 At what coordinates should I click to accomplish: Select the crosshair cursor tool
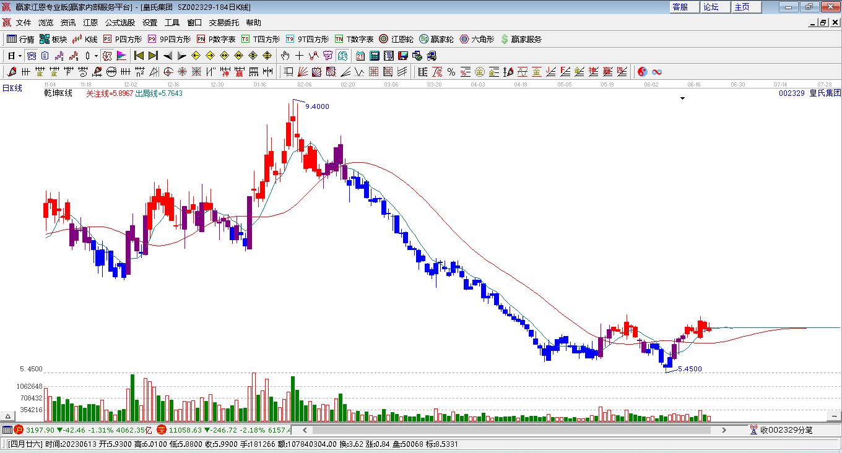click(300, 56)
